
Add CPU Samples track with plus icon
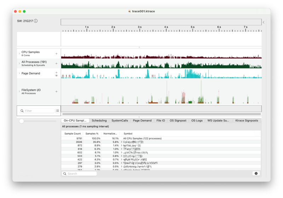coord(56,54)
